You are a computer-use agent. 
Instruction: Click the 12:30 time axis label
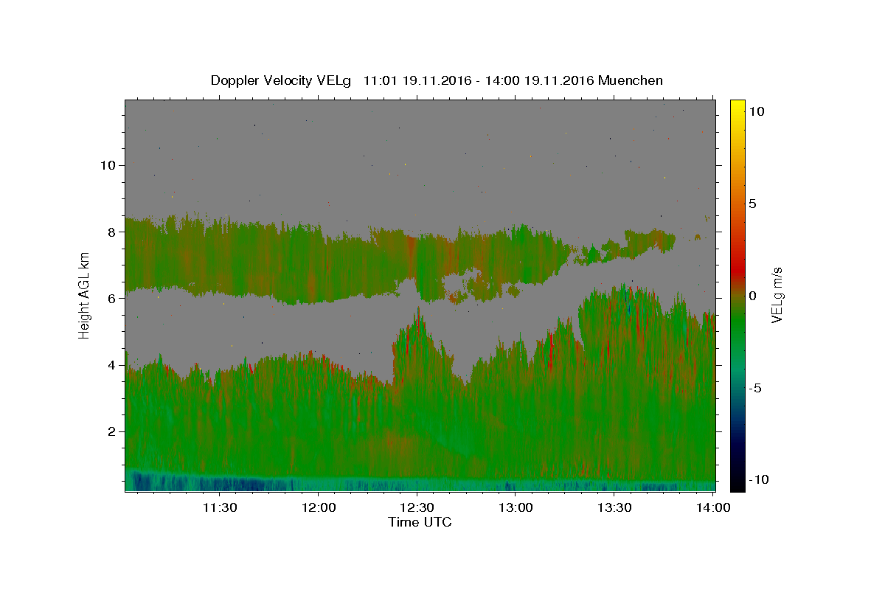click(417, 507)
